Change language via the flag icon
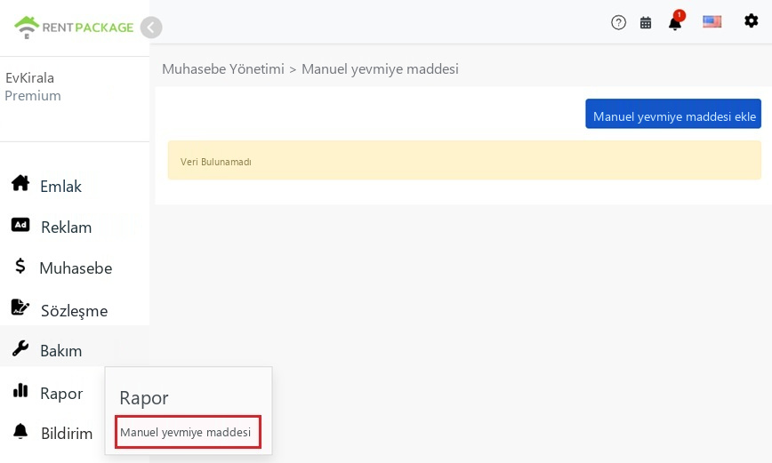Screen dimensions: 772x463 pyautogui.click(x=712, y=21)
